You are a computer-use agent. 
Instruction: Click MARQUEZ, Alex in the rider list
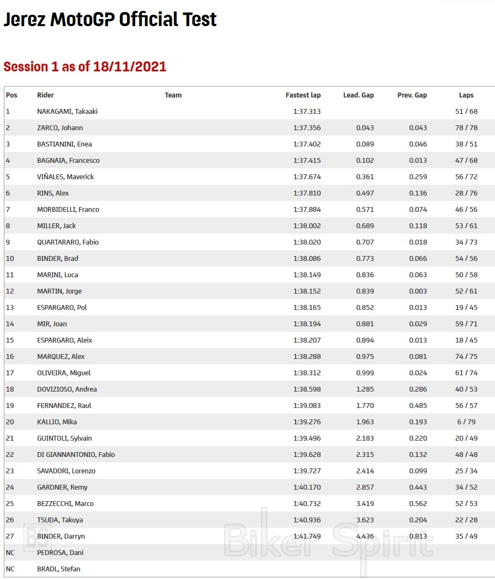click(61, 356)
